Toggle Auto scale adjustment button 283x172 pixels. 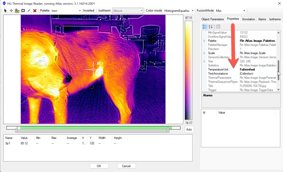(x=189, y=129)
